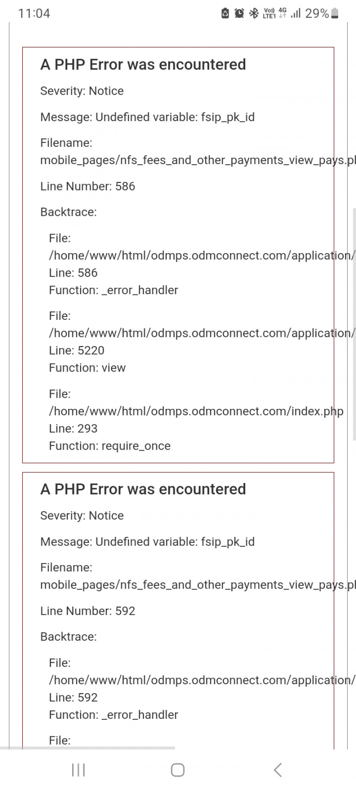Tap the "Line Number: 586" text
The image size is (356, 791).
click(x=88, y=186)
